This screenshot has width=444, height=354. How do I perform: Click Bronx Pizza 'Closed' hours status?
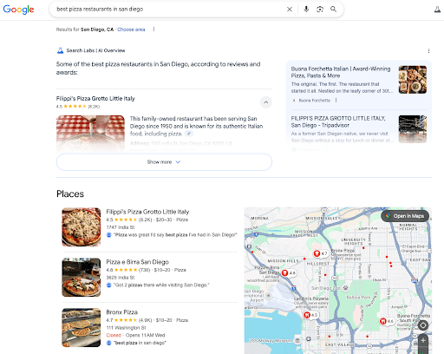click(x=114, y=335)
